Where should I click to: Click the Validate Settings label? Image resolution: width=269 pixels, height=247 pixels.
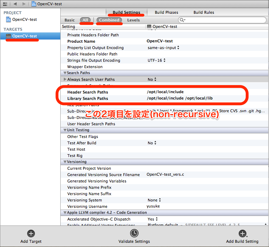pos(134,241)
